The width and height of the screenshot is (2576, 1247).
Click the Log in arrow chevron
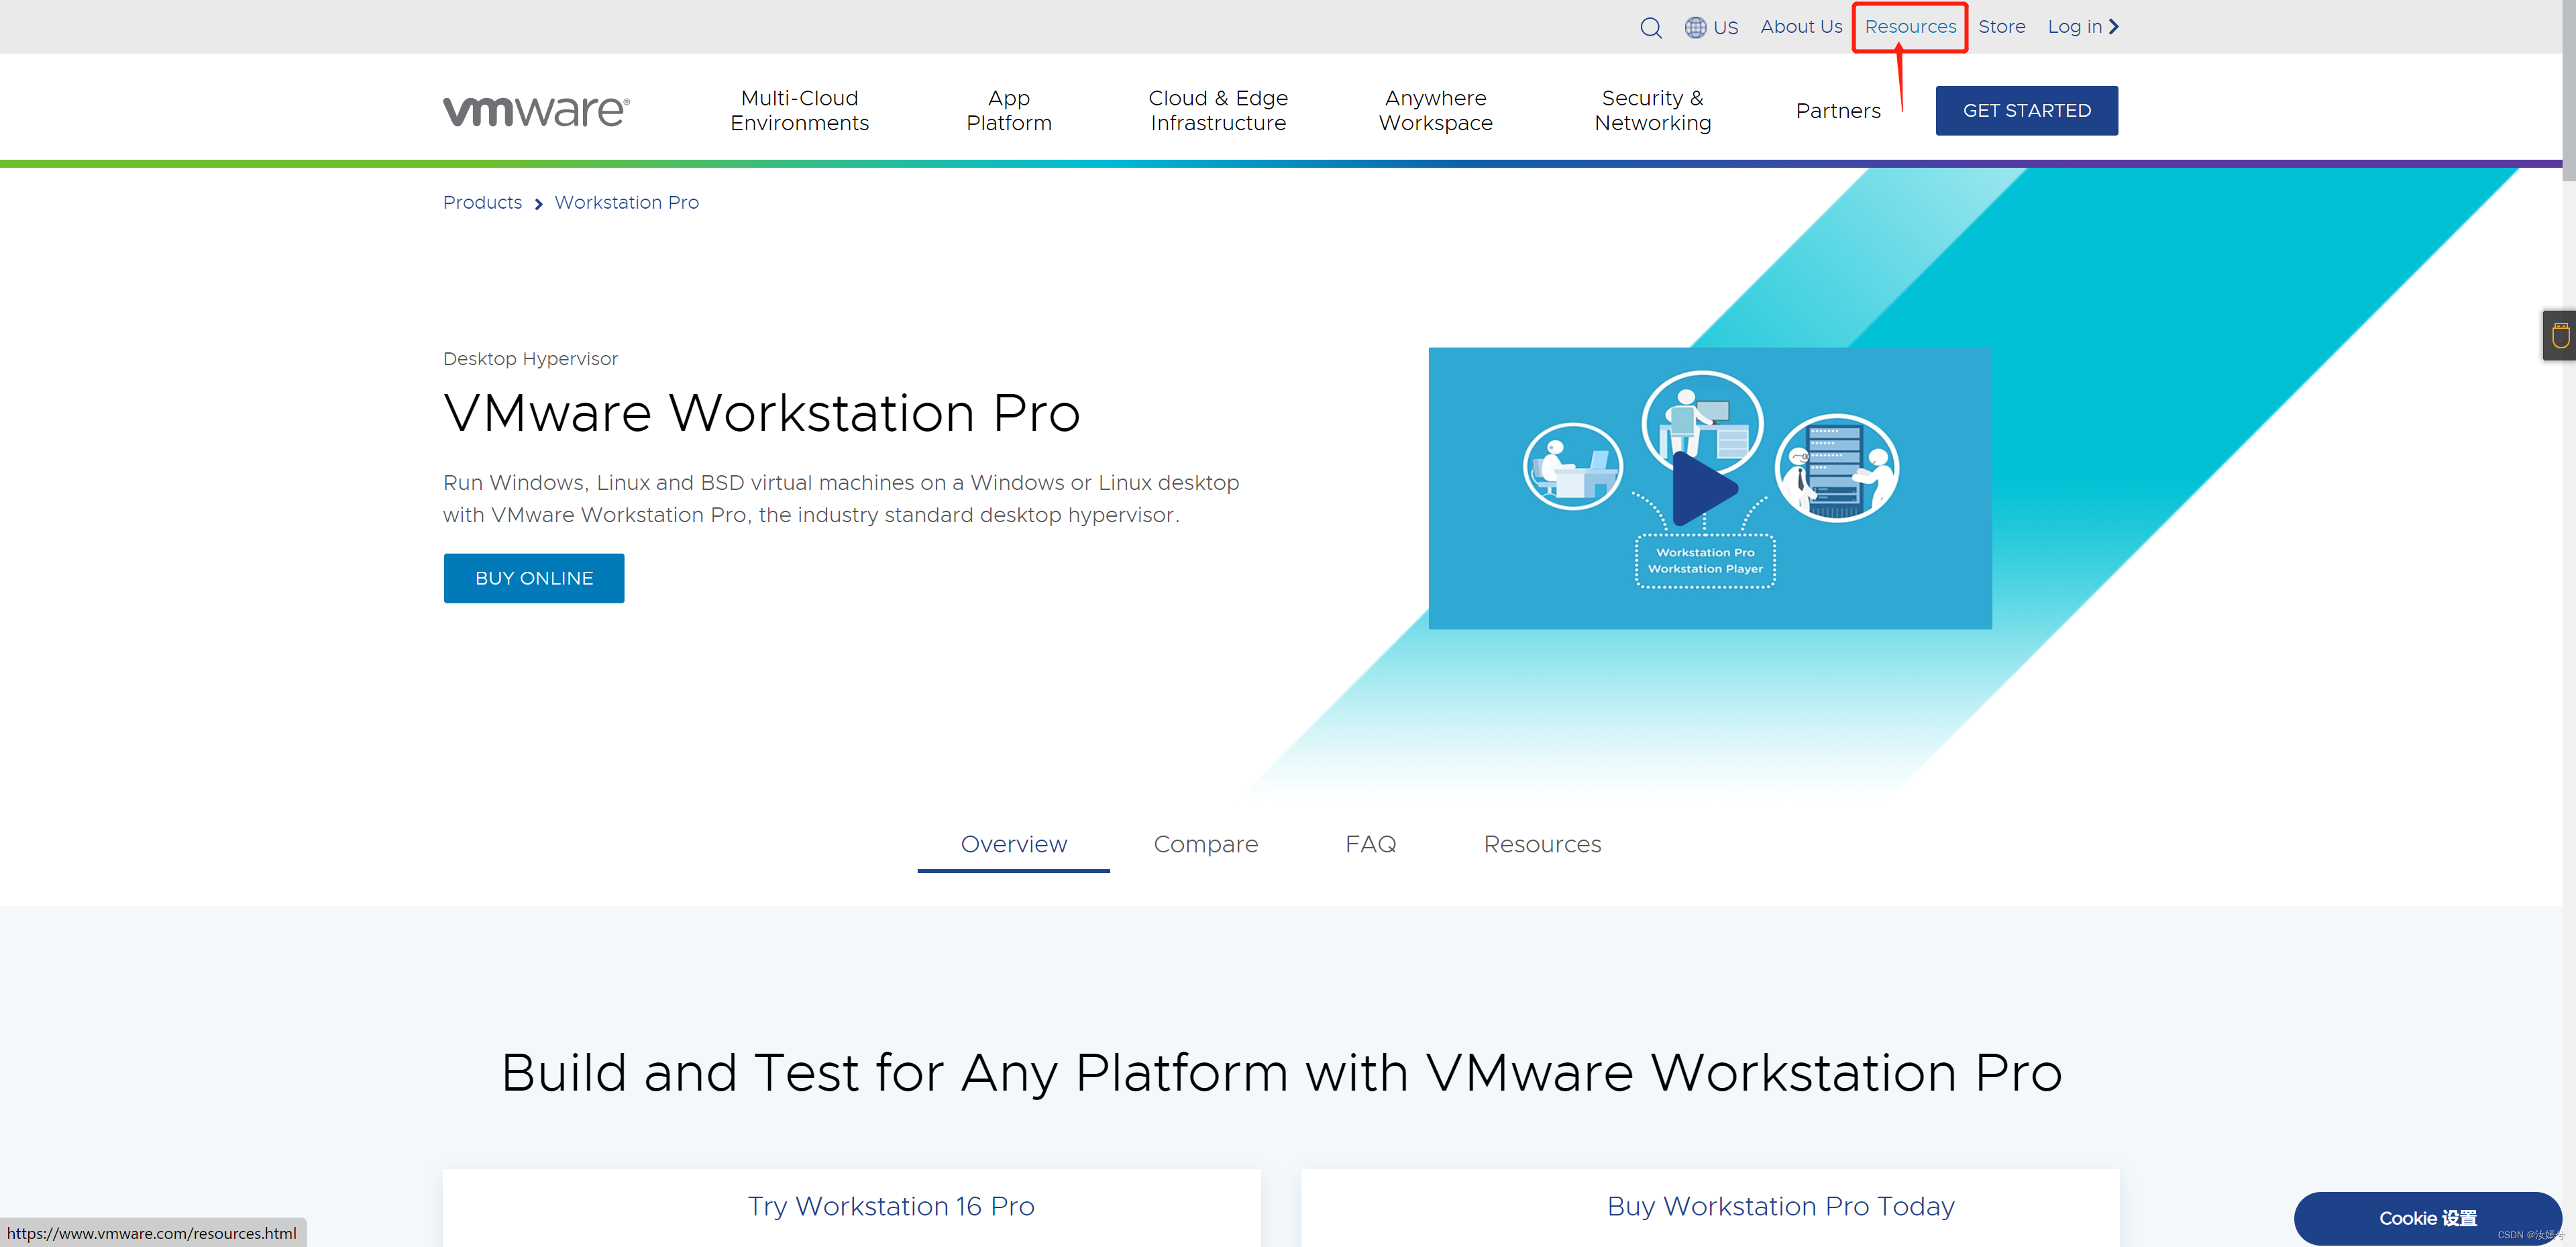tap(2114, 27)
